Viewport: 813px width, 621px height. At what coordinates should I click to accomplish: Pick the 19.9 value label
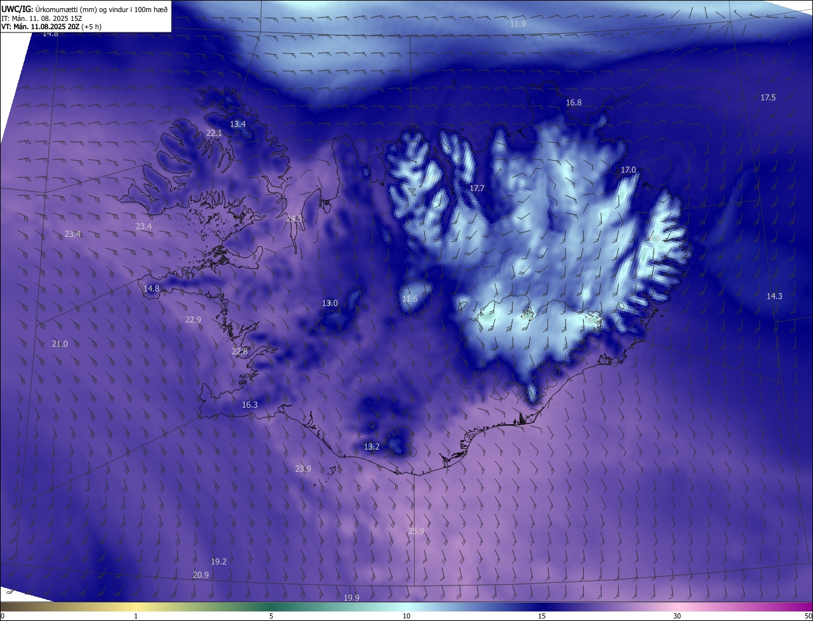351,598
